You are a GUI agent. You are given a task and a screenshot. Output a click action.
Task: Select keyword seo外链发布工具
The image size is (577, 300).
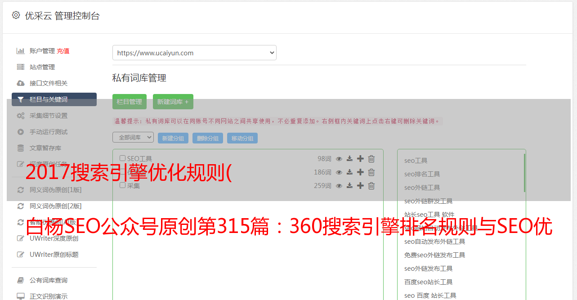tap(429, 269)
